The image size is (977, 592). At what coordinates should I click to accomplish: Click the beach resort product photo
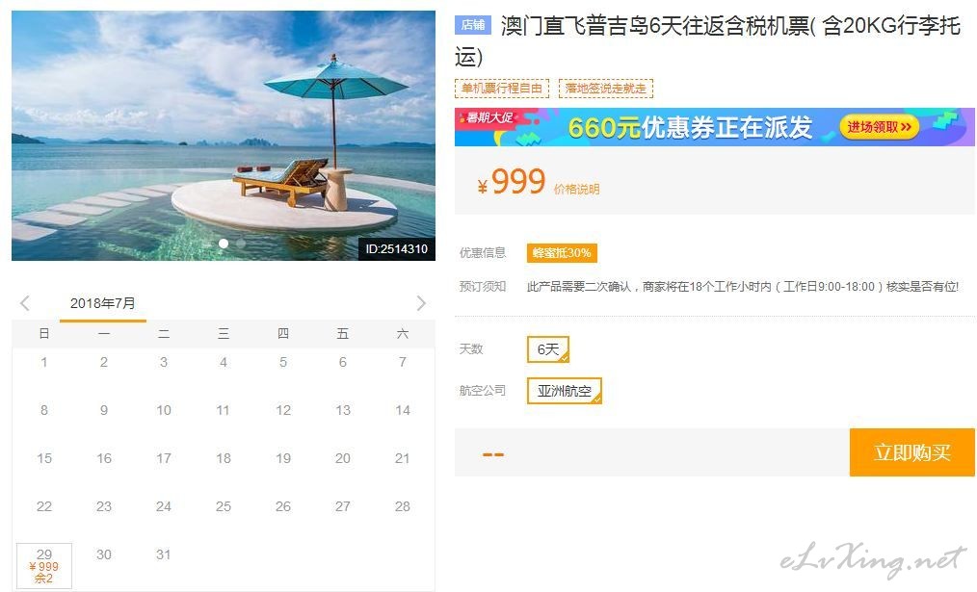224,135
